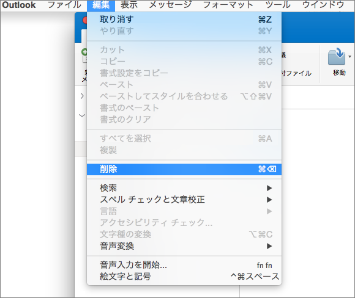Click the 編集 menu title to close it
355x298 pixels.
pos(101,5)
